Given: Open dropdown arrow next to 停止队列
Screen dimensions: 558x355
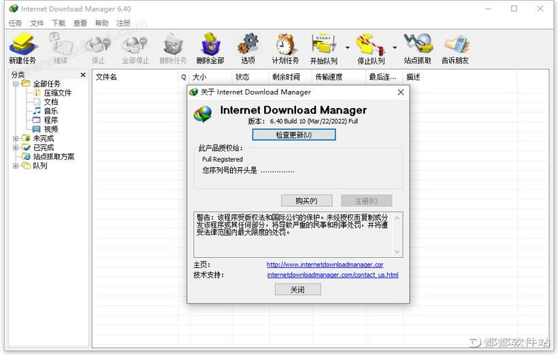Looking at the screenshot, I should 395,48.
